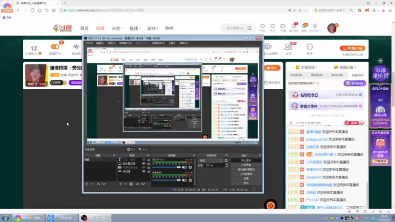
Task: Click the 推流码 stream key icon
Action: (x=76, y=47)
